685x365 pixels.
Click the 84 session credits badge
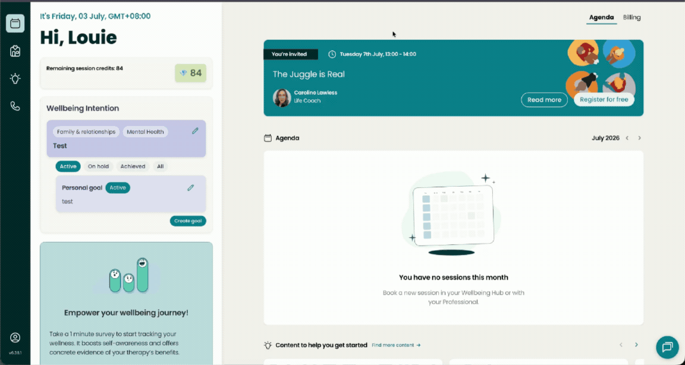[x=190, y=73]
